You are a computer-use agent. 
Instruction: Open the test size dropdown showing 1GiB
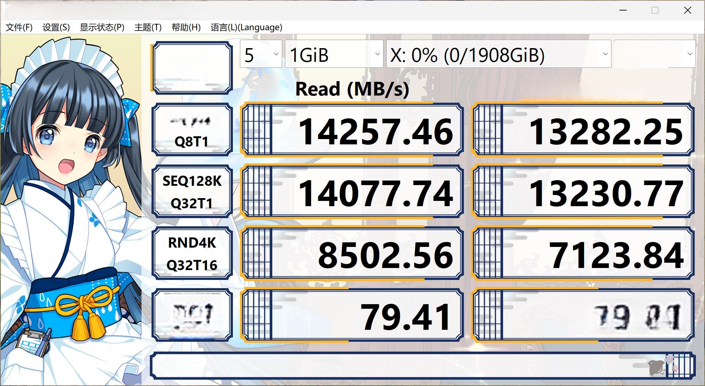(x=334, y=54)
